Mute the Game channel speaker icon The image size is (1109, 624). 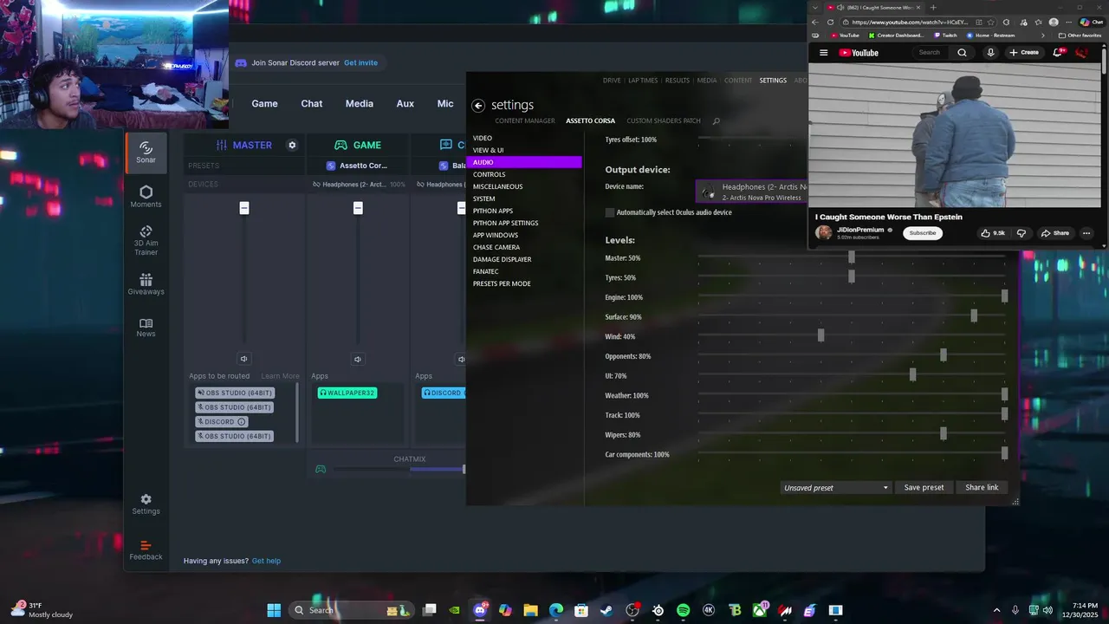coord(358,359)
